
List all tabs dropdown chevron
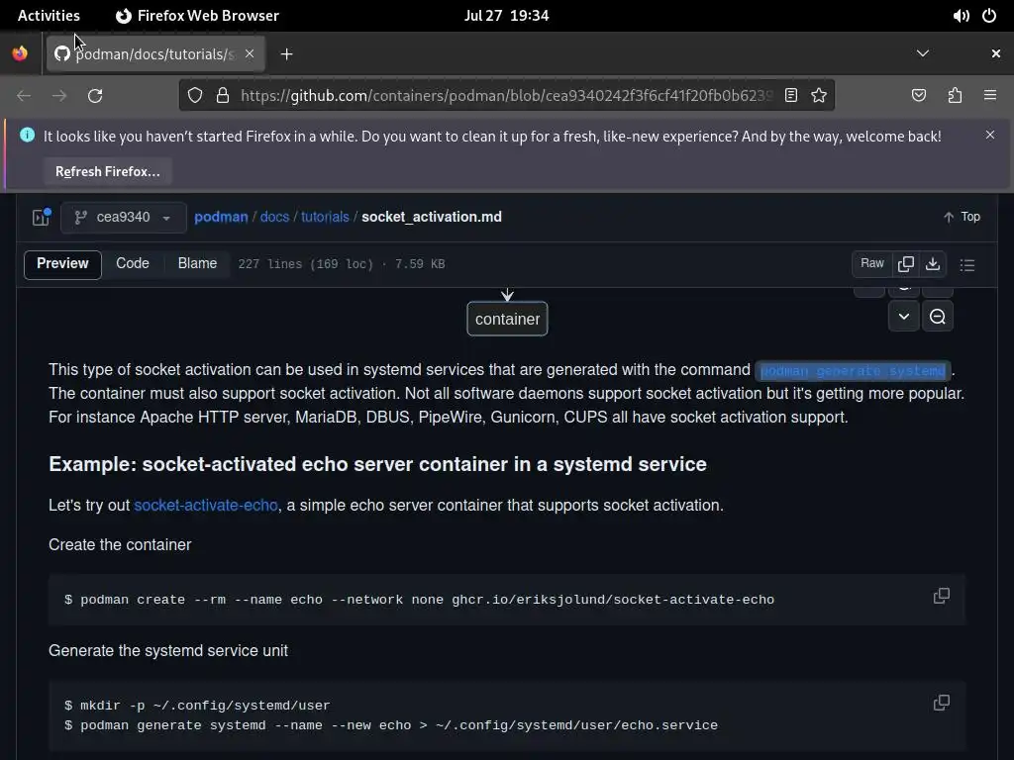point(923,53)
